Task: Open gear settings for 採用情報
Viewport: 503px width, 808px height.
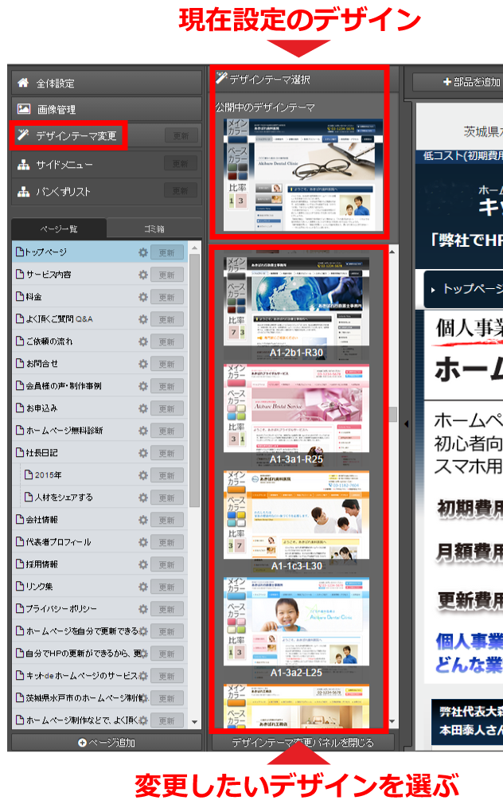Action: coord(142,564)
